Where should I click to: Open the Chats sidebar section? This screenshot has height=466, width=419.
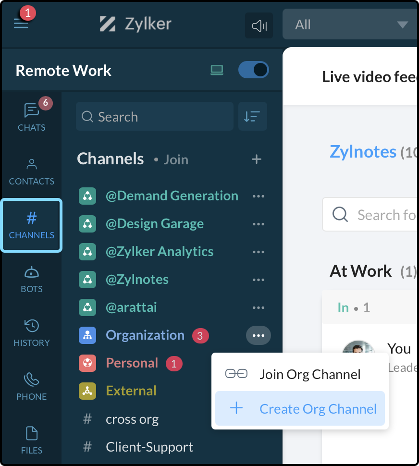coord(32,117)
